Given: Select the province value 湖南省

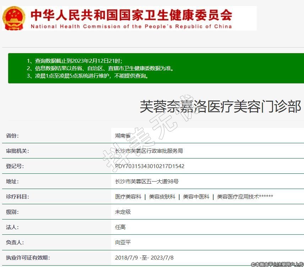Looking at the screenshot, I should (x=123, y=135).
